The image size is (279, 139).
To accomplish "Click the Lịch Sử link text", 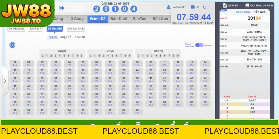I will (233, 6).
